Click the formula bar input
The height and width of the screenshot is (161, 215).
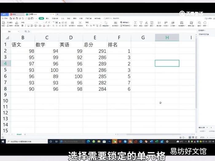coord(114,32)
